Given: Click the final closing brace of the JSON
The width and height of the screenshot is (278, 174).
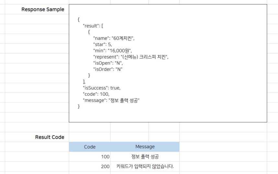Looking at the screenshot, I should pos(79,106).
